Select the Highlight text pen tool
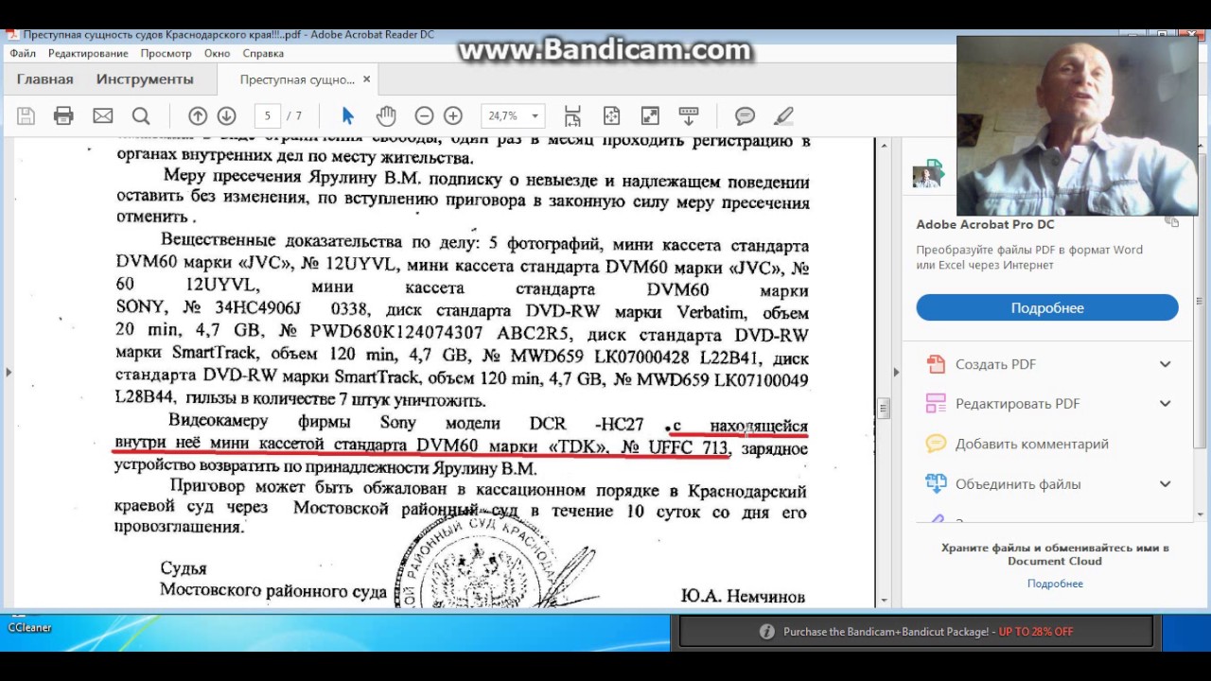The image size is (1211, 681). [x=783, y=115]
